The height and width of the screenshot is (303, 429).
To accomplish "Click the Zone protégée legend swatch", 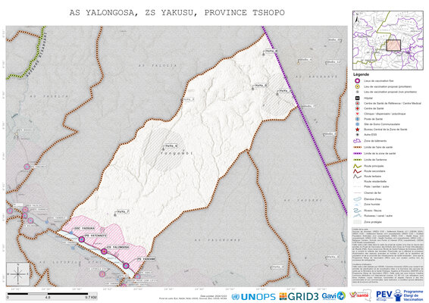I will (357, 222).
